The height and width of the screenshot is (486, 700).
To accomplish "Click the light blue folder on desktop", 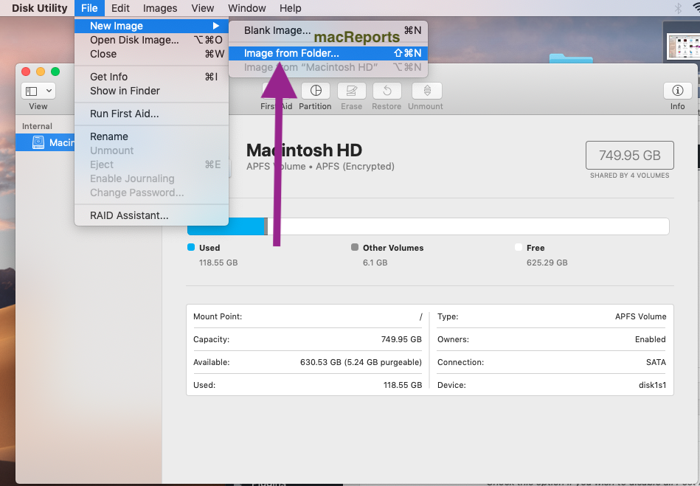I will coord(571,58).
